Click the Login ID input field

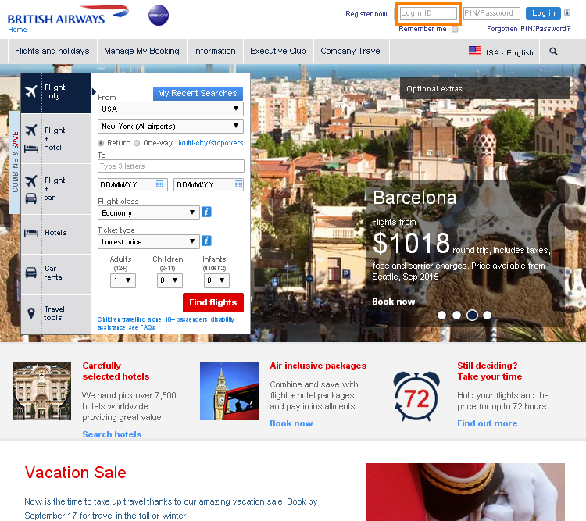427,13
